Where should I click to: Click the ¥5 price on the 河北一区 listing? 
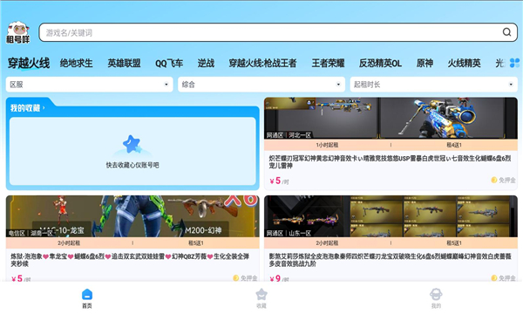coord(279,181)
